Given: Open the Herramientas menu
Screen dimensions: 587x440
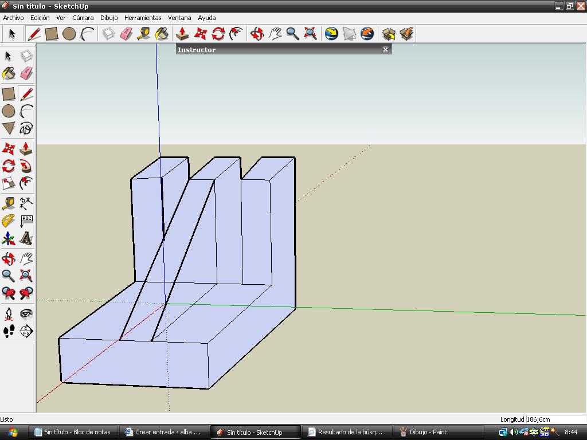Looking at the screenshot, I should [x=143, y=18].
